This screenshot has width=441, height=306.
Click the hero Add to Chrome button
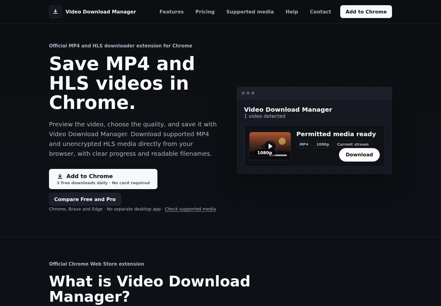(103, 179)
